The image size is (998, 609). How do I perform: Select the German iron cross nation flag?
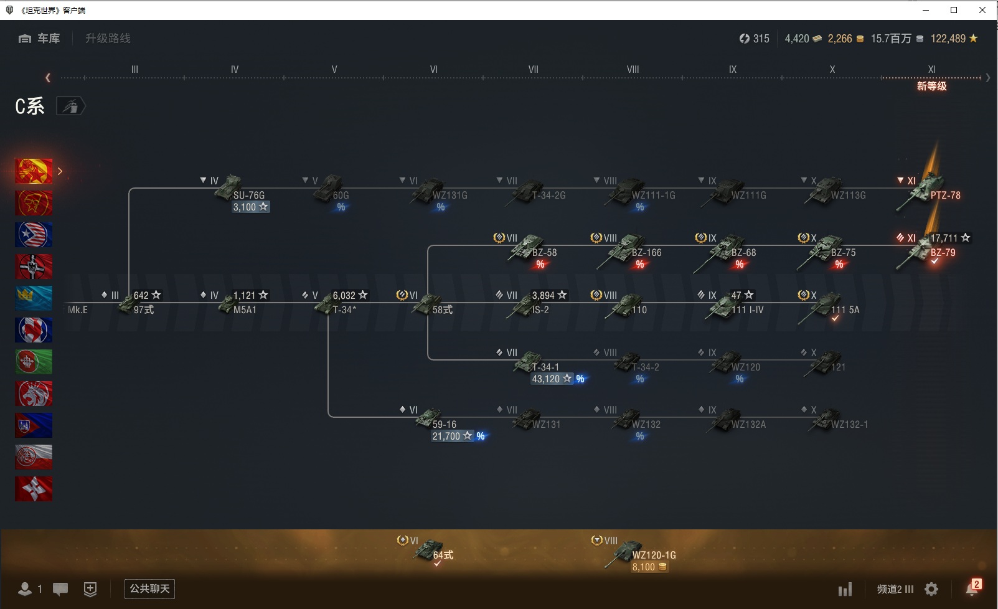[x=34, y=267]
